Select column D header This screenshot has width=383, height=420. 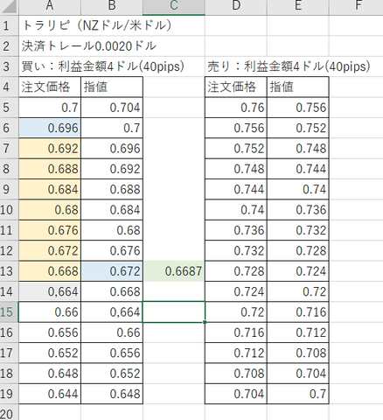tap(236, 6)
